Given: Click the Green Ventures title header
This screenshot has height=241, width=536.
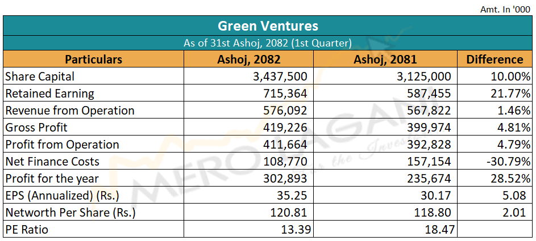Looking at the screenshot, I should coord(268,26).
